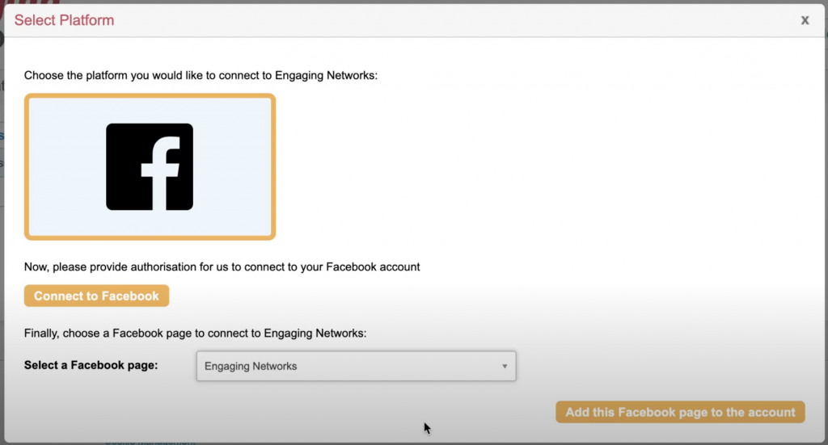The height and width of the screenshot is (445, 828).
Task: Click the 'Now, please provide authorisation' text
Action: [222, 267]
